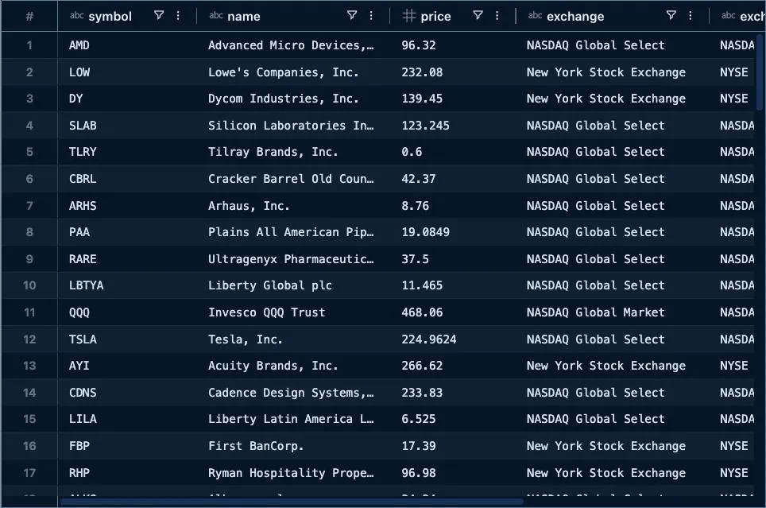Screen dimensions: 766x508
Task: Select the LOW symbol cell
Action: 127,72
